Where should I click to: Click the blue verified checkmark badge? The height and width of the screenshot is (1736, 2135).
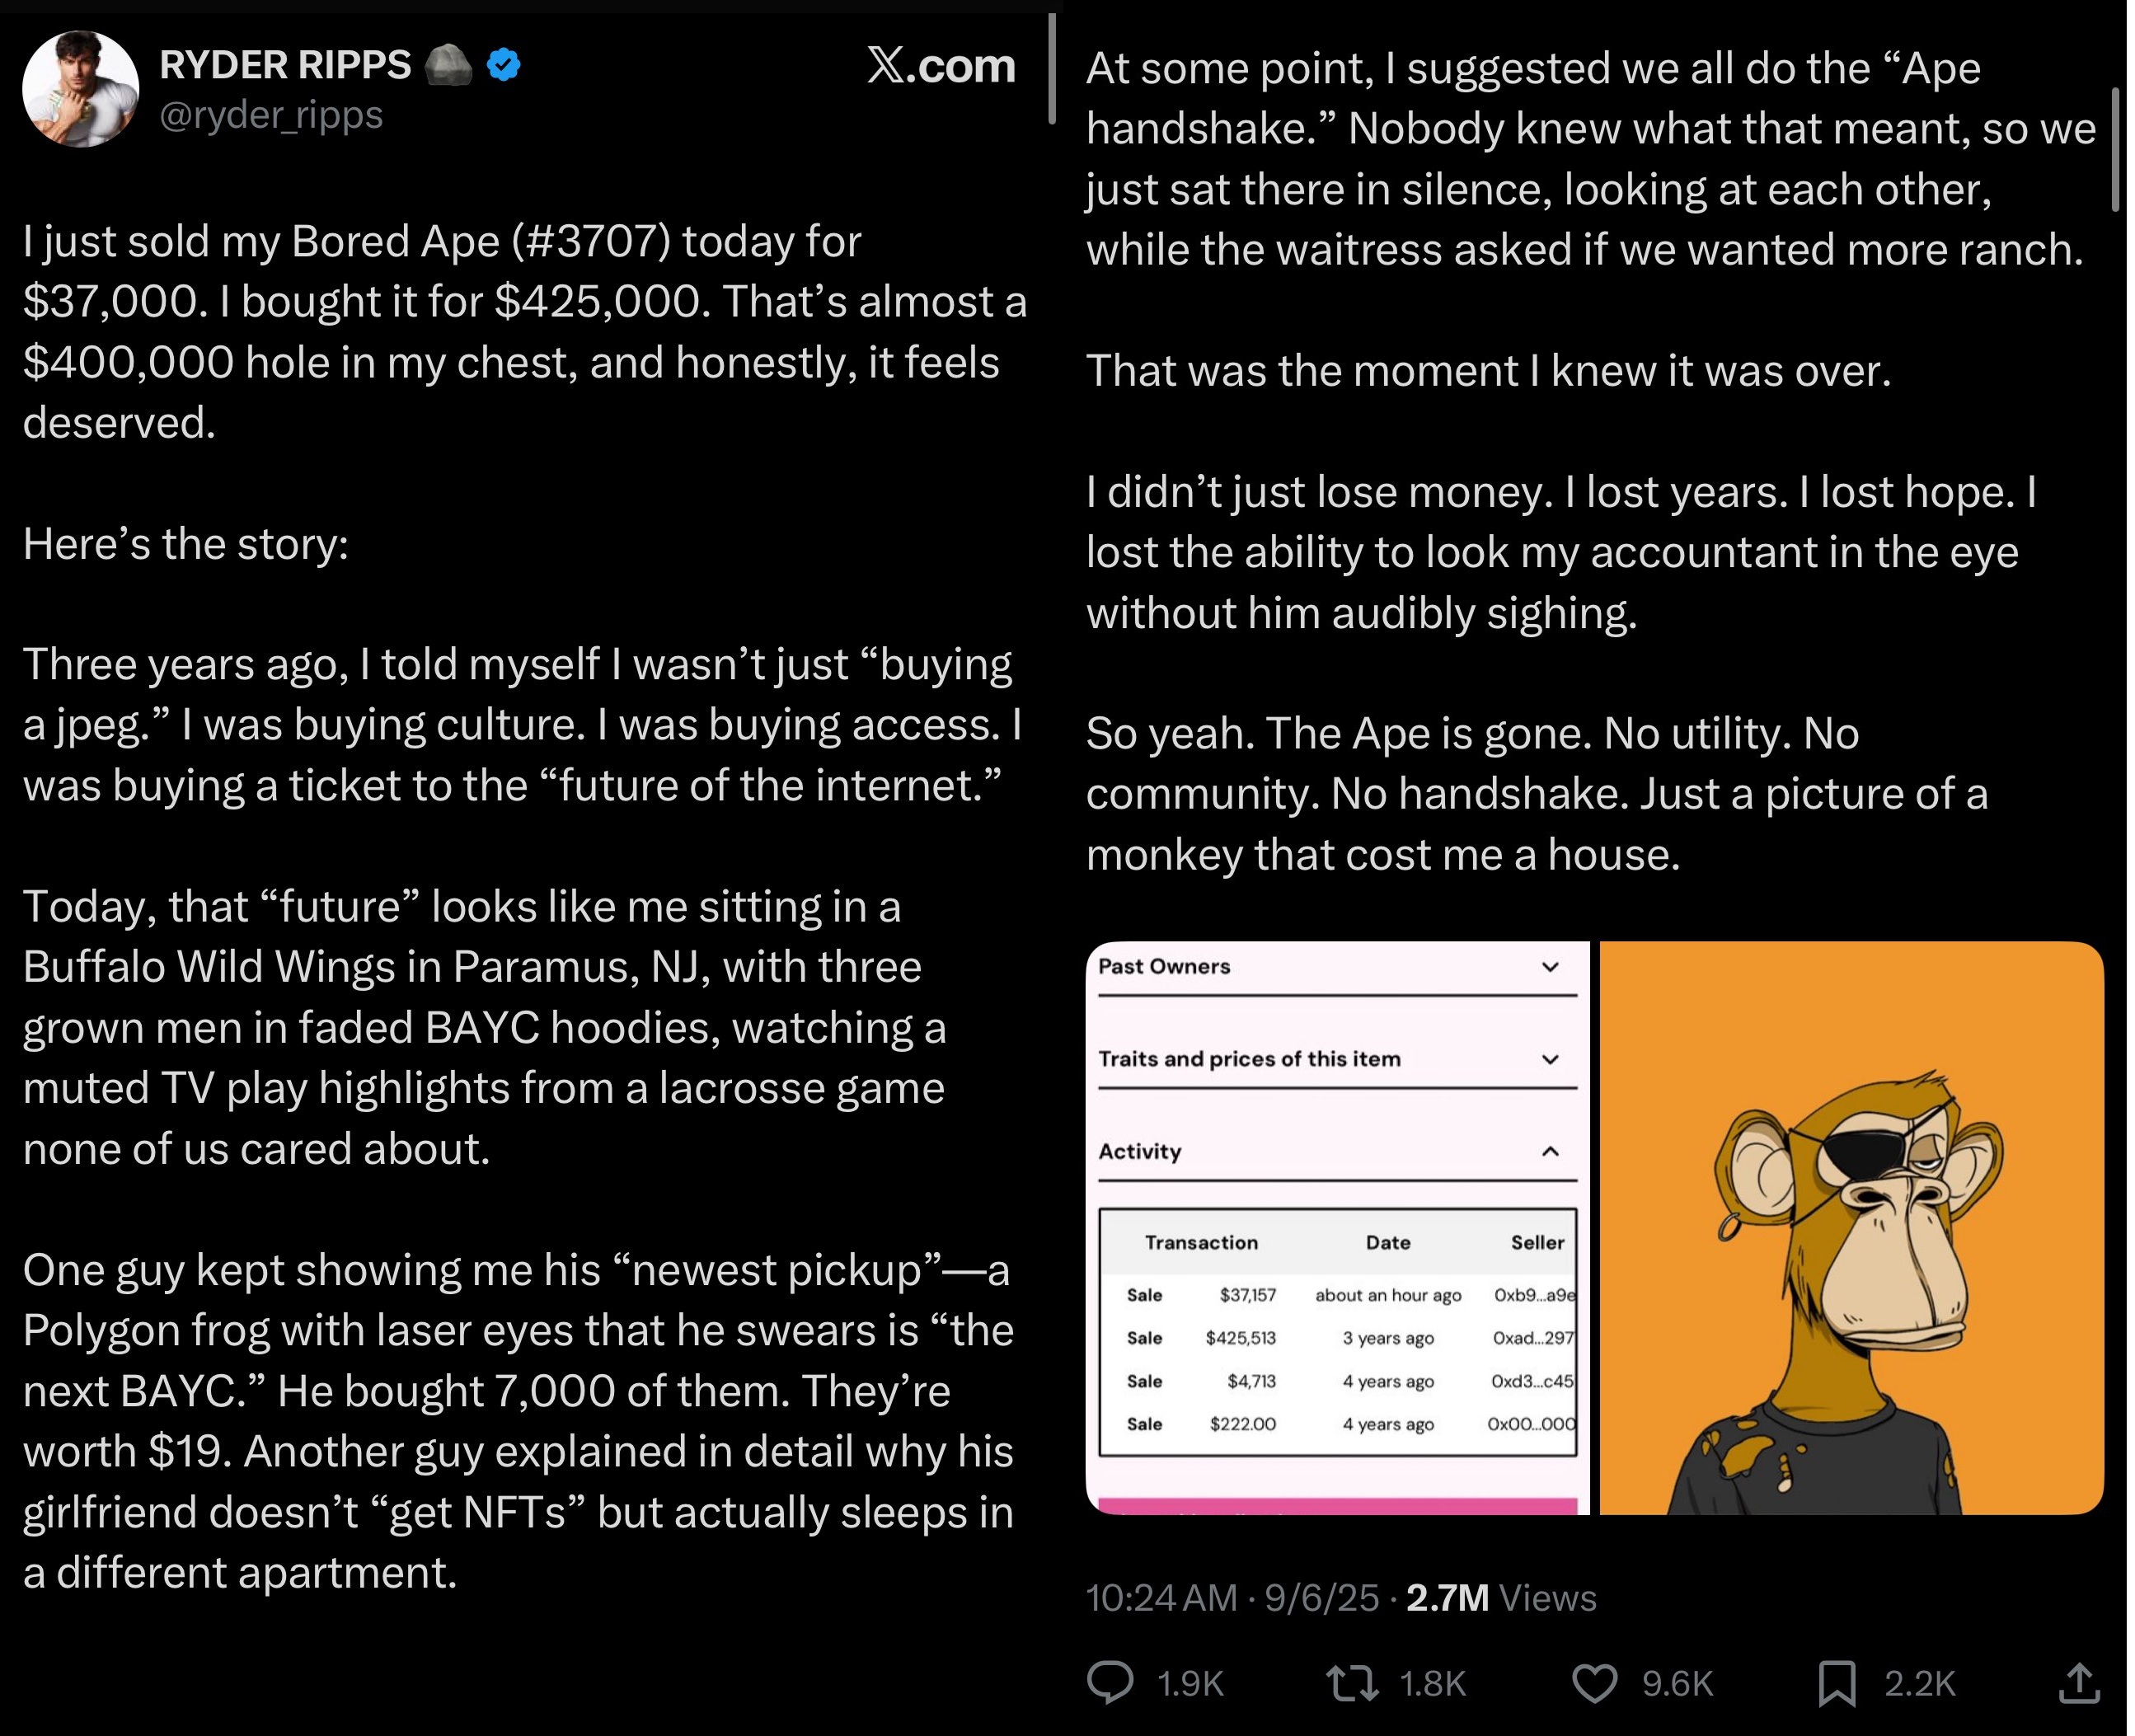pyautogui.click(x=503, y=65)
